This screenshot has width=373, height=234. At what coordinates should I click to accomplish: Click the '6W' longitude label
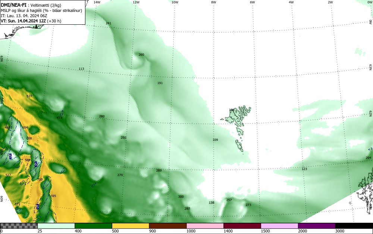[x=253, y=2]
